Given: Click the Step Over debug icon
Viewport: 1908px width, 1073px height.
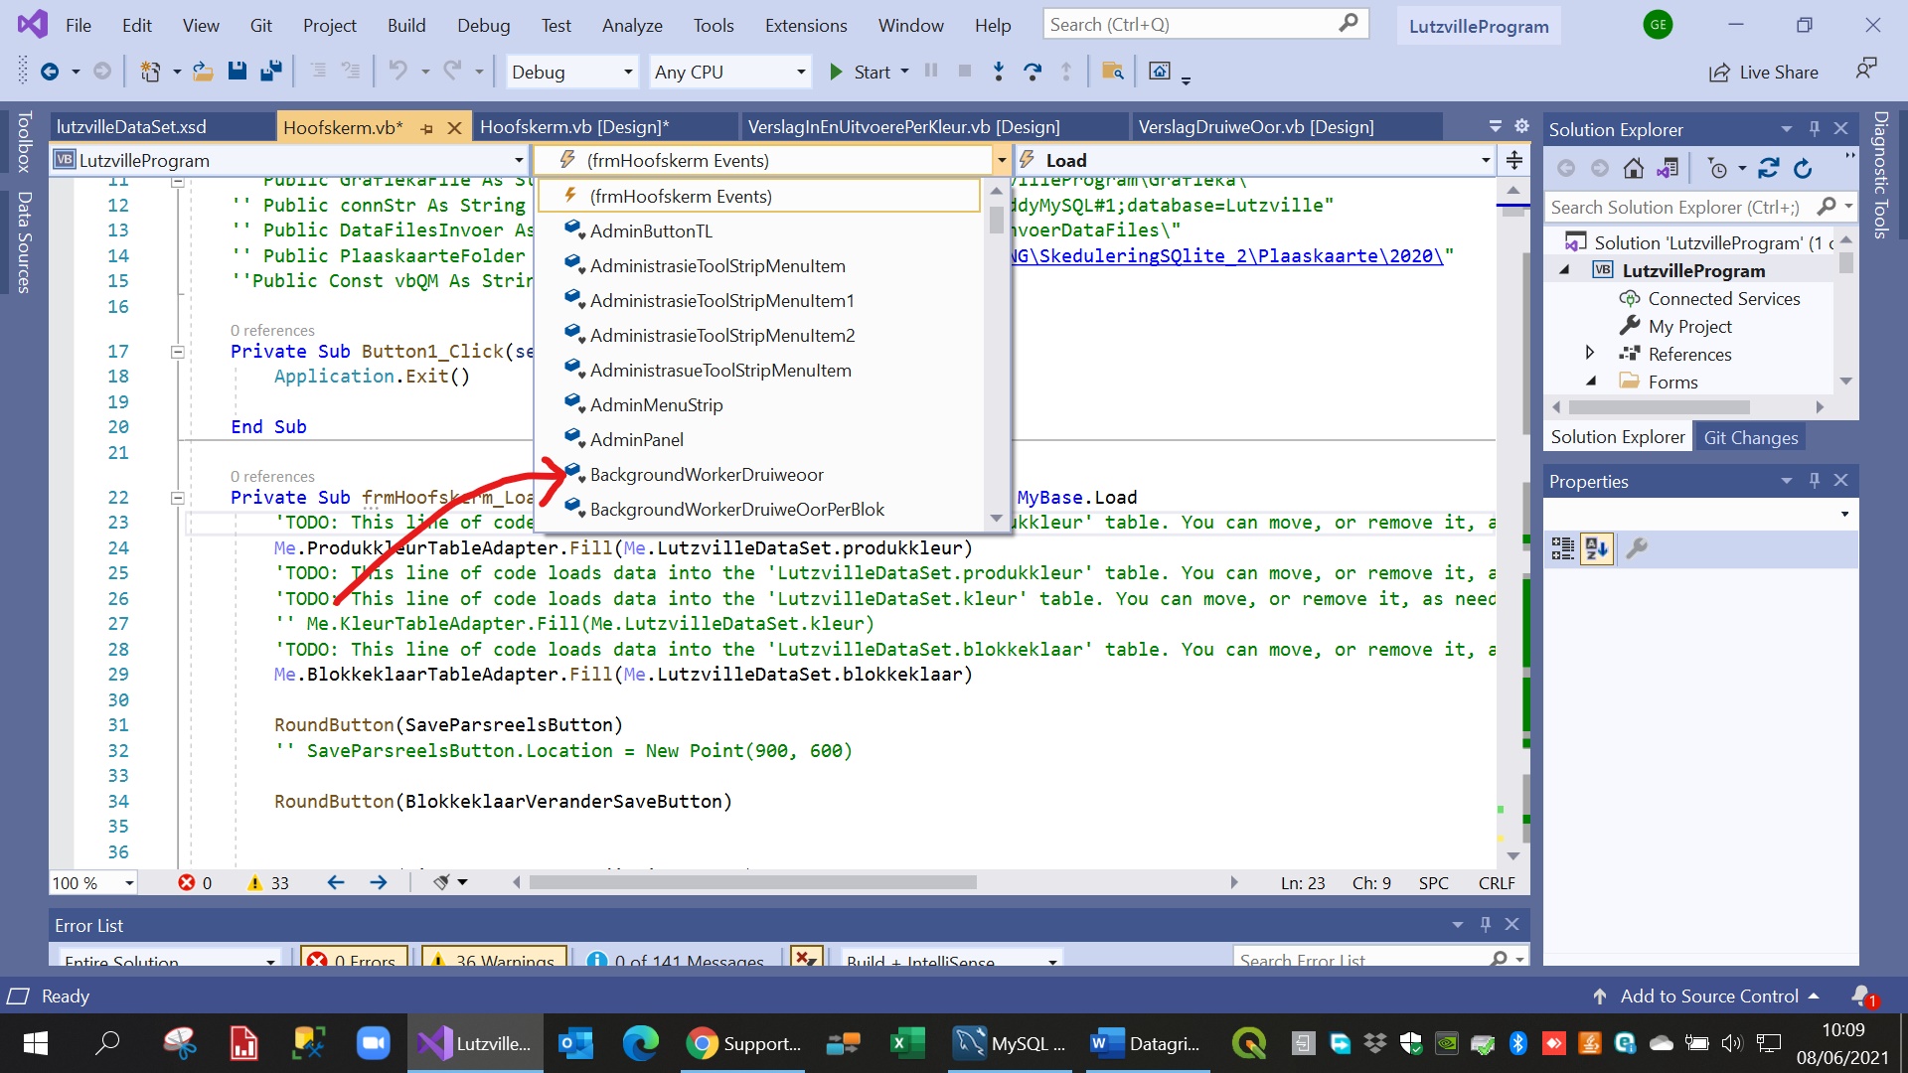Looking at the screenshot, I should coord(1033,72).
